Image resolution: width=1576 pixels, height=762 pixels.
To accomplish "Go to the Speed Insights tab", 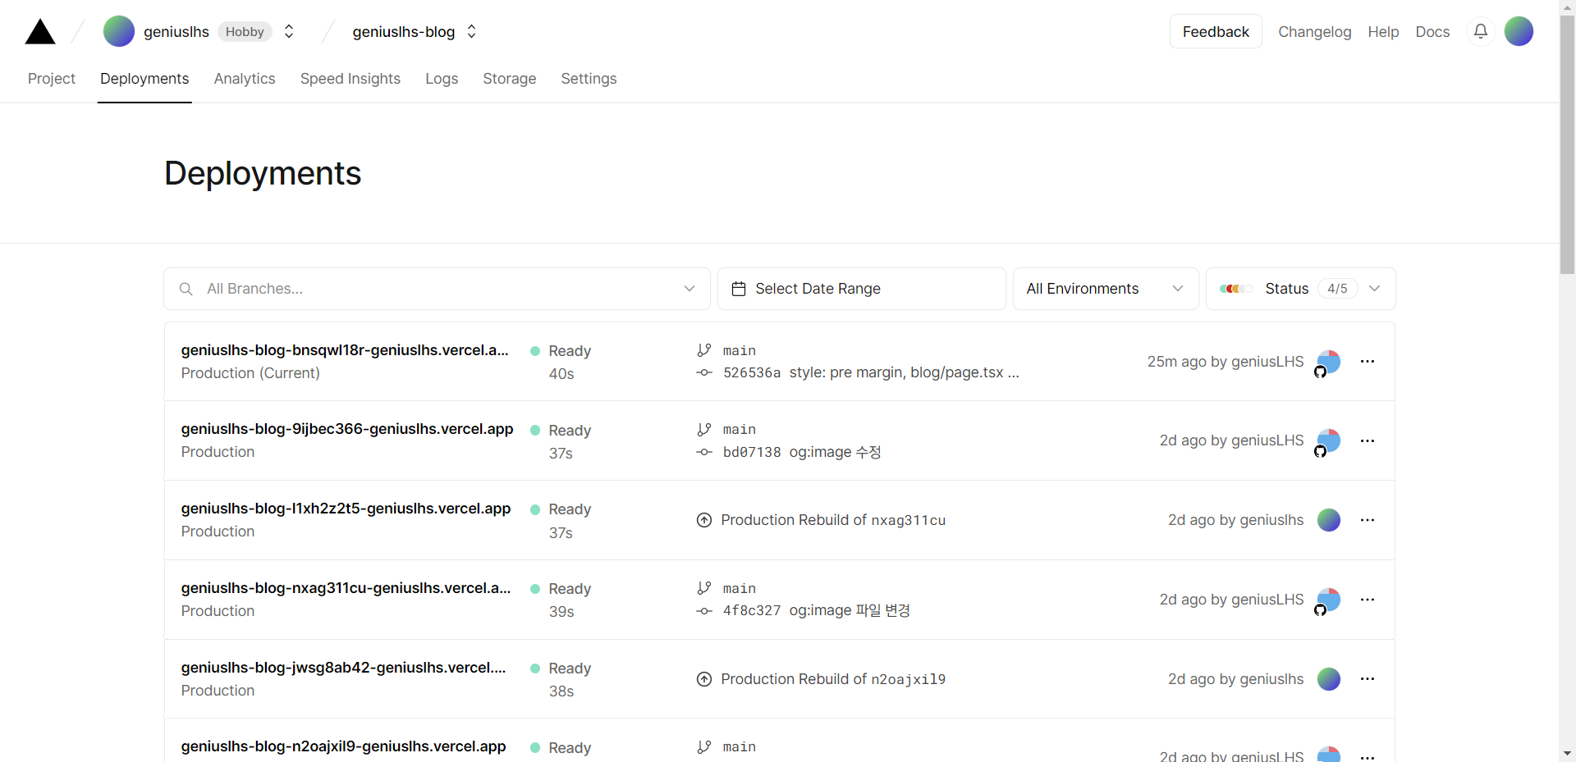I will click(350, 79).
